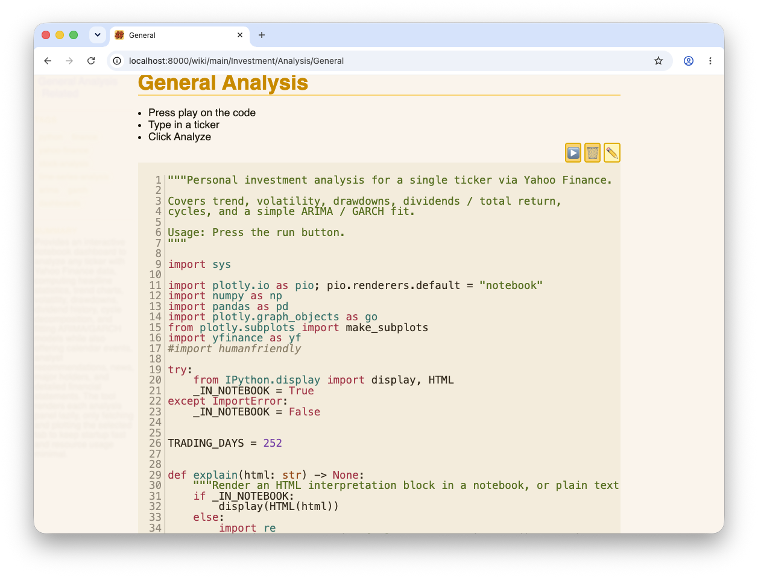The height and width of the screenshot is (578, 758).
Task: Click the 'try:' code line
Action: (180, 370)
